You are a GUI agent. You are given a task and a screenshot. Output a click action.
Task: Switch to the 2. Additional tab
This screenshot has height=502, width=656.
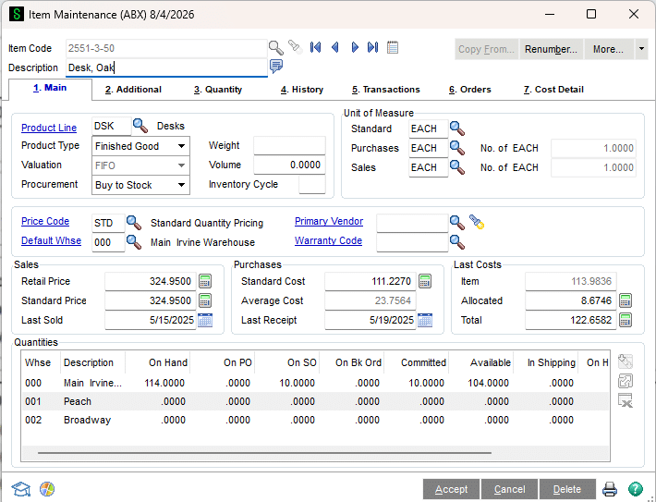[x=133, y=89]
